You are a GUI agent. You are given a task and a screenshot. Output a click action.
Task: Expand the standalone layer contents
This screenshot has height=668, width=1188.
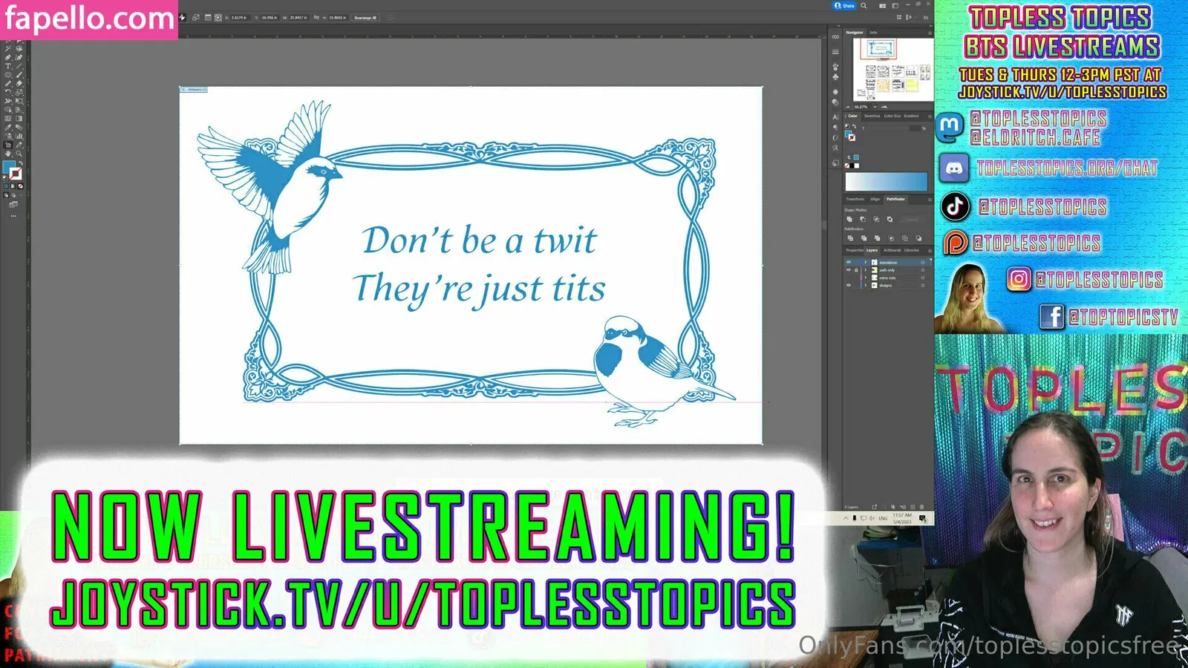click(x=865, y=262)
